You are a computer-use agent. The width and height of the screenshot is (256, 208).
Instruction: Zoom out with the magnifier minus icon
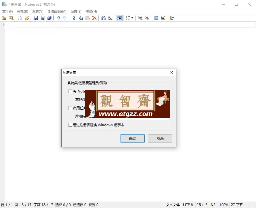pos(147,18)
